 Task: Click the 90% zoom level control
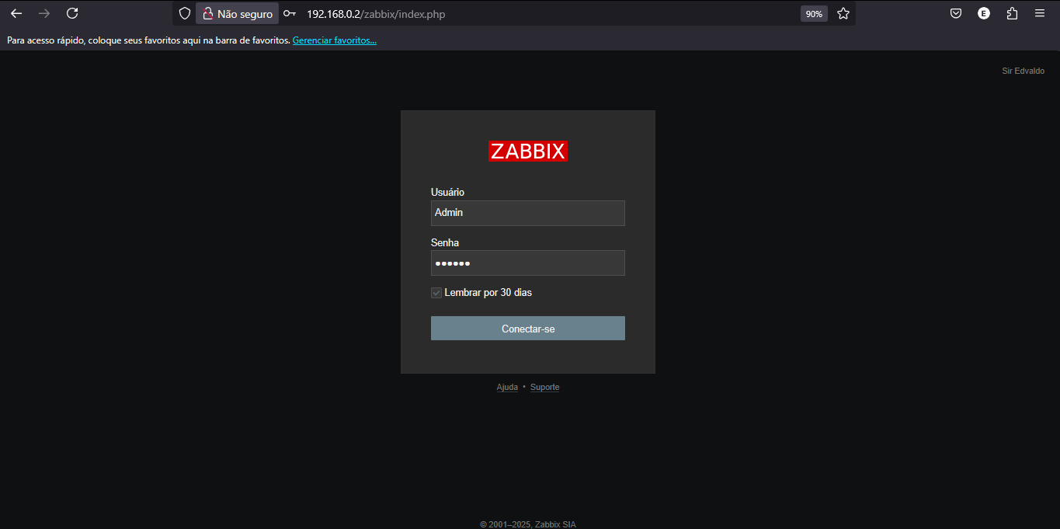click(x=813, y=13)
